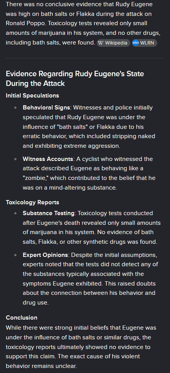Click the Initial Speculations subheading
Viewport: 170px width, 373px height.
(x=32, y=96)
